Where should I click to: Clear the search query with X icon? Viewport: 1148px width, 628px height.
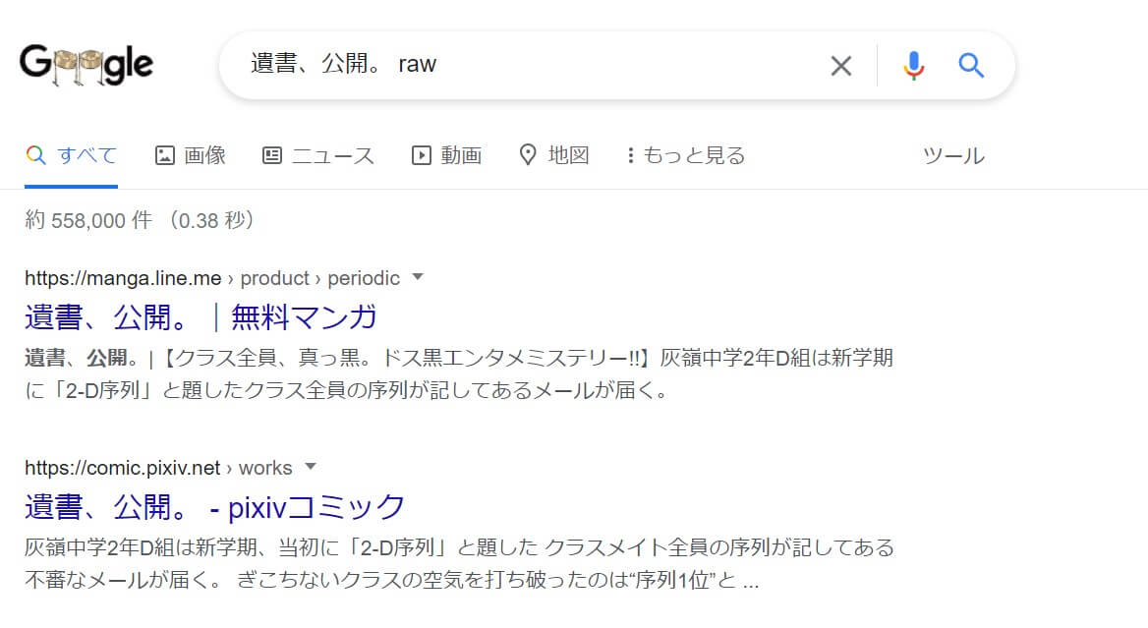841,66
